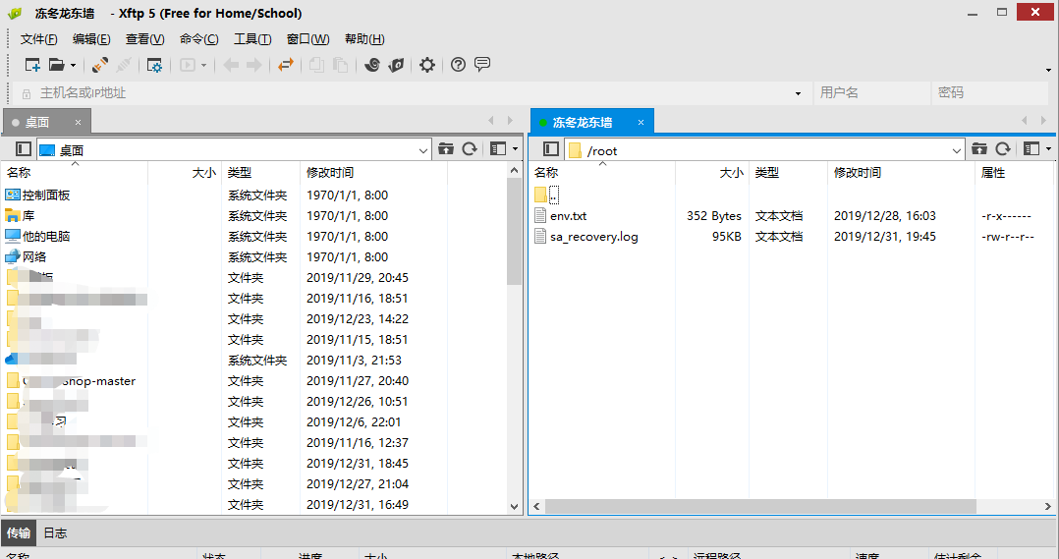Sort local files by 类型 column
The image size is (1059, 559).
click(260, 173)
